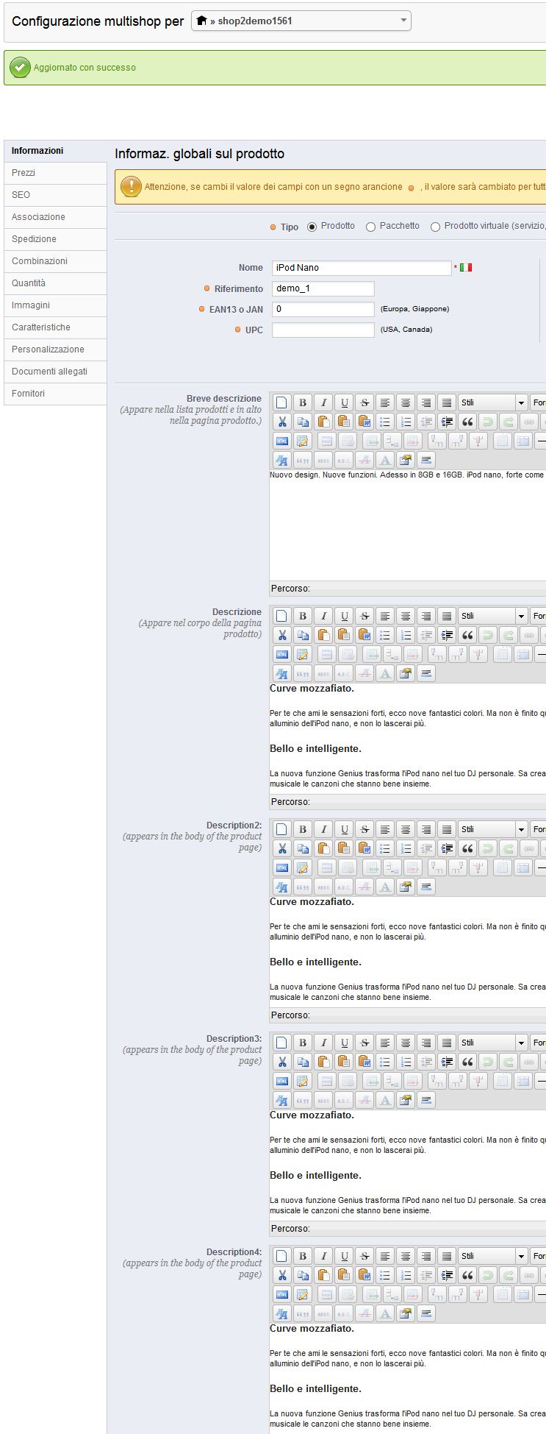
Task: Cut selection in Breve descrizione editor
Action: point(281,422)
